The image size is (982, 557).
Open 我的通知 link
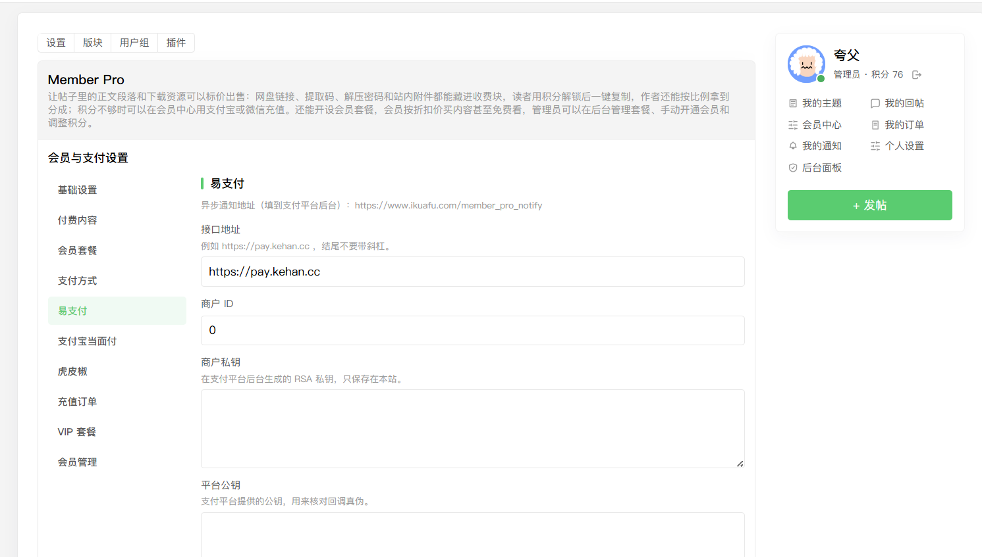point(822,146)
